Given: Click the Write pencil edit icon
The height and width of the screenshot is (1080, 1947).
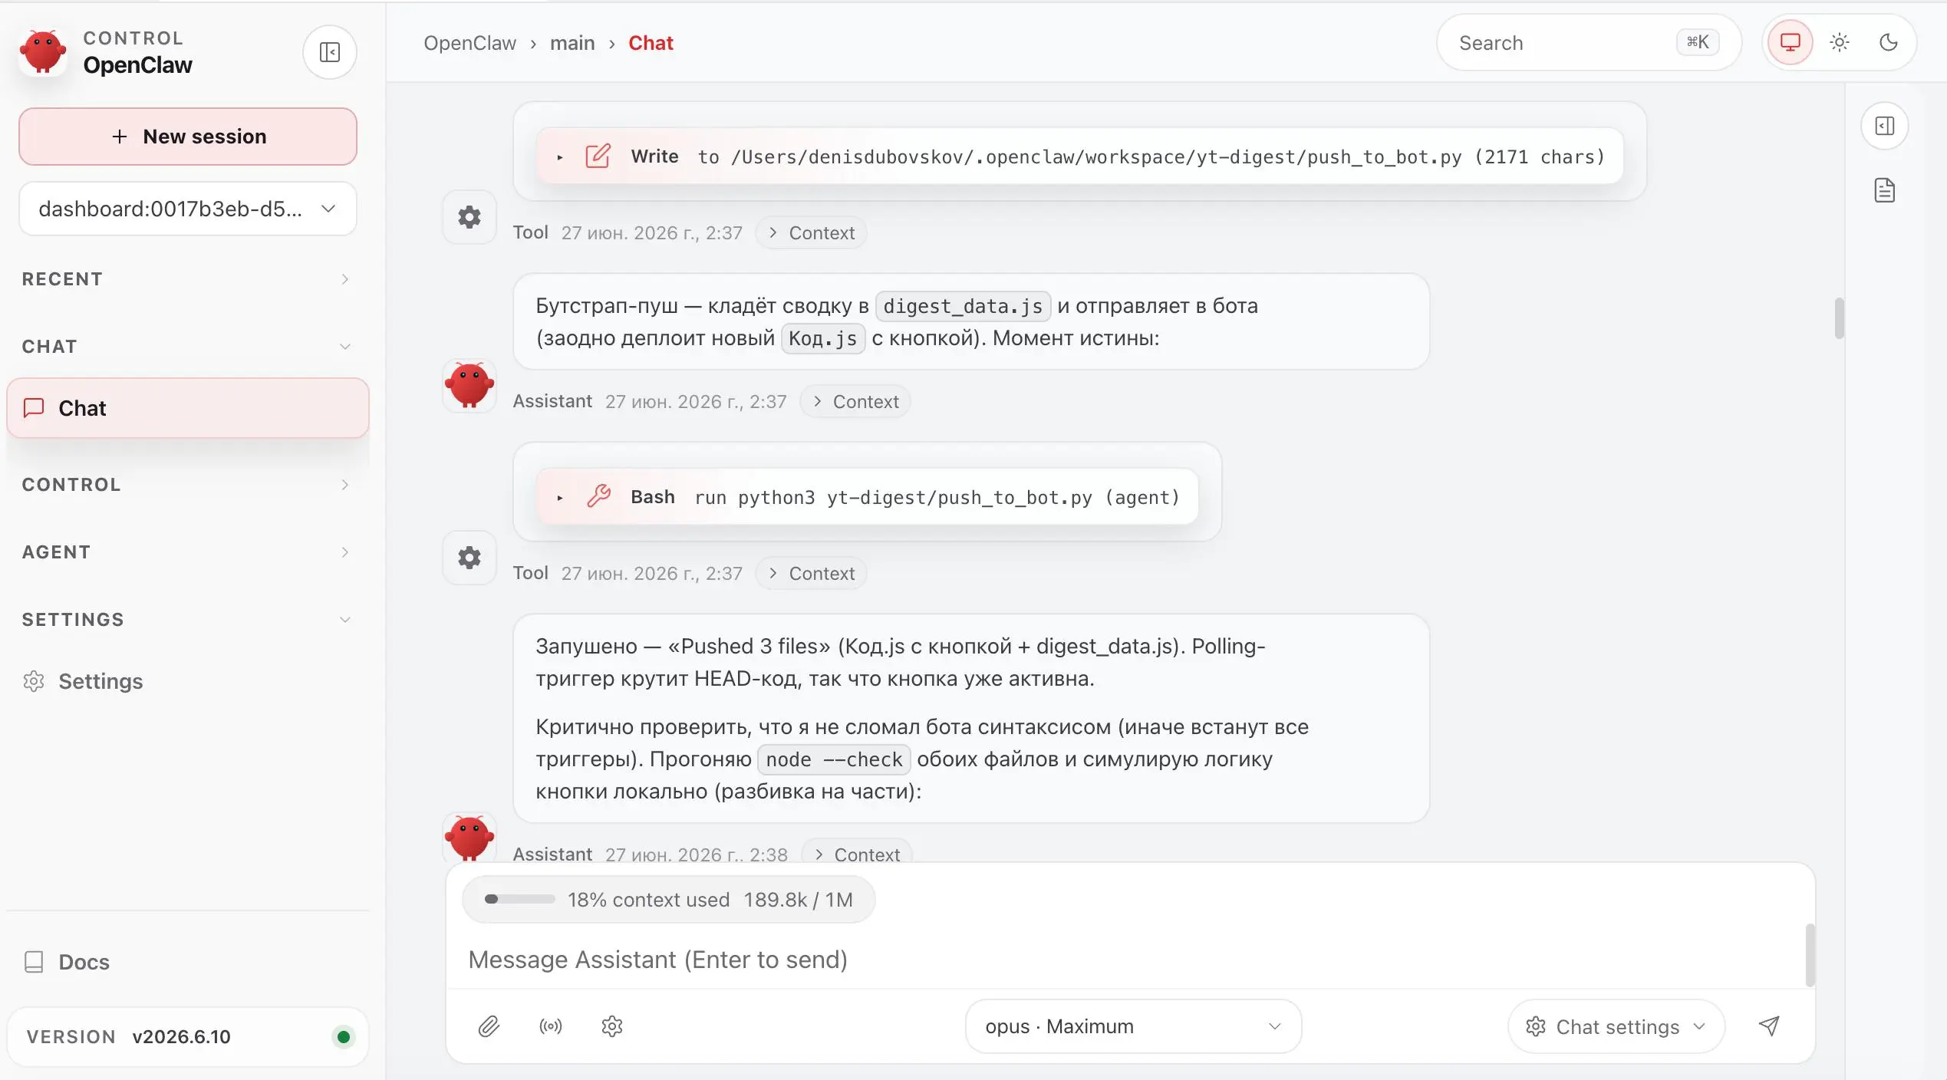Looking at the screenshot, I should click(598, 156).
